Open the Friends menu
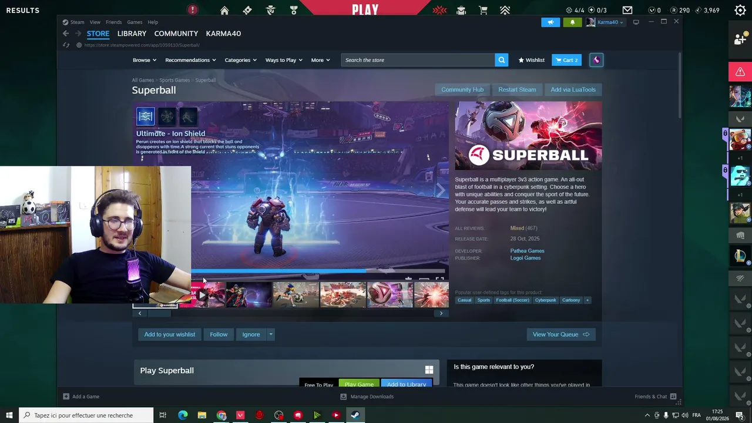The width and height of the screenshot is (752, 423). coord(113,22)
